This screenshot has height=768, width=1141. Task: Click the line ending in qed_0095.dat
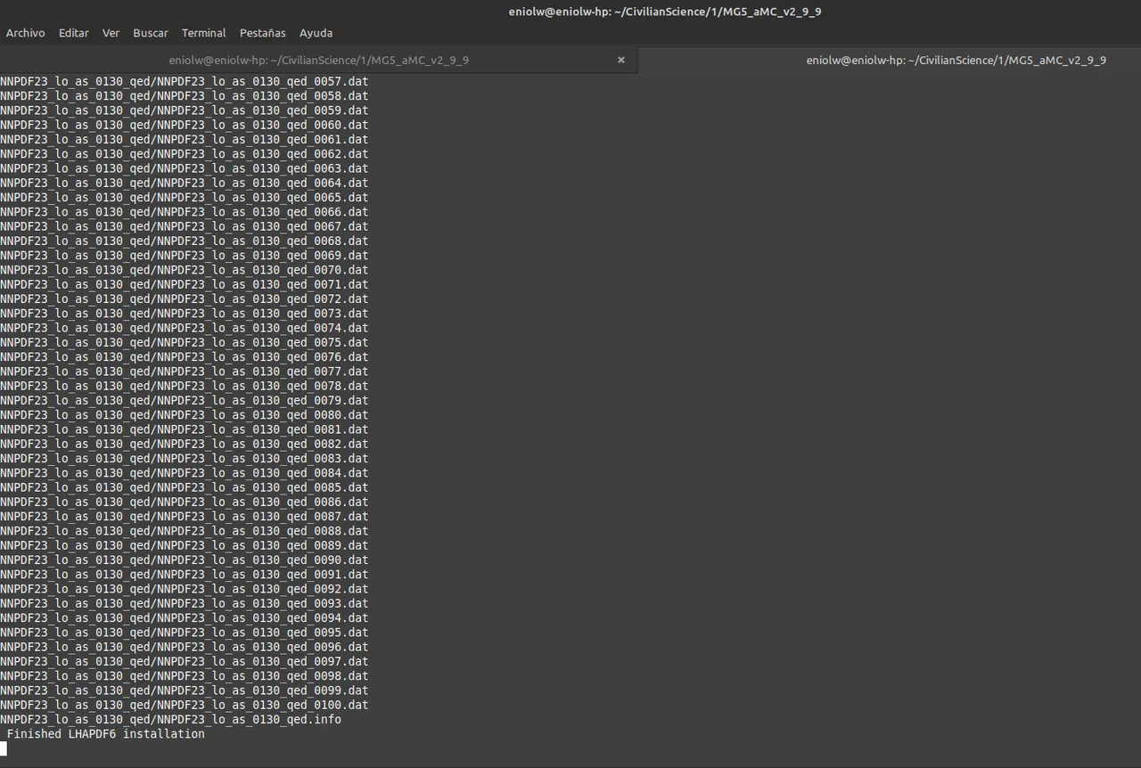tap(184, 633)
